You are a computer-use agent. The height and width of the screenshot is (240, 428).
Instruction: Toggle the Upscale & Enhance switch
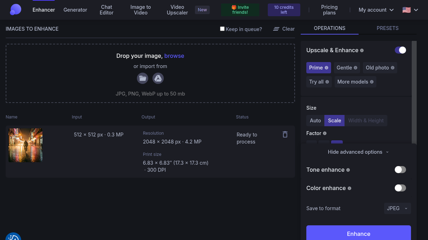(x=400, y=50)
